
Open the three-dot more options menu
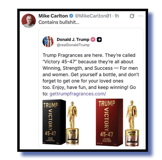(141, 16)
